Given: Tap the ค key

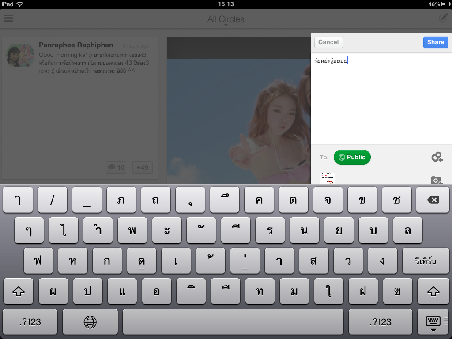Looking at the screenshot, I should click(259, 200).
